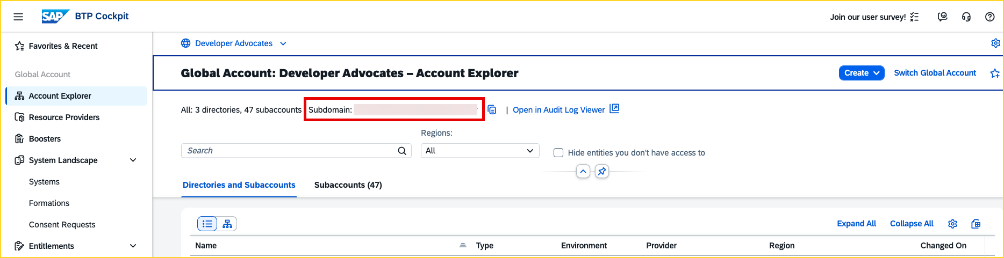Enable Hide entities you don't have access to
Image resolution: width=1004 pixels, height=258 pixels.
(558, 153)
